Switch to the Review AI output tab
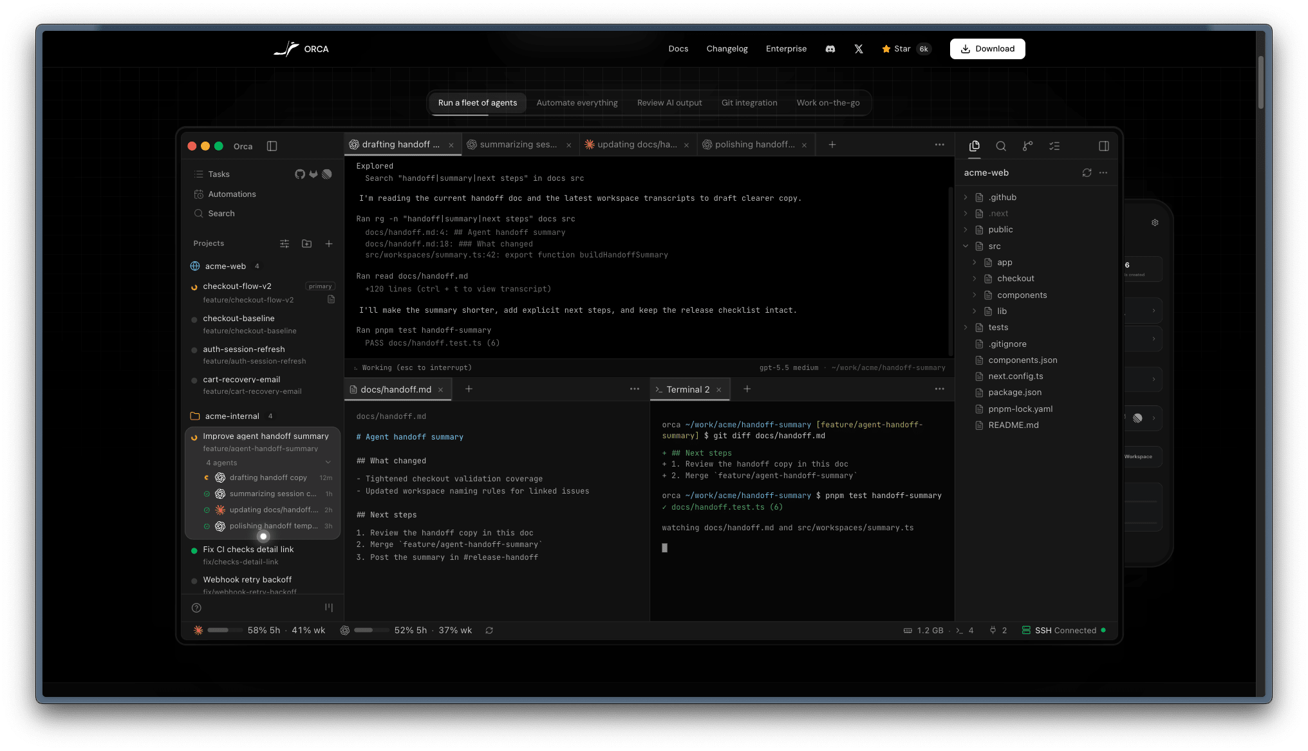The image size is (1308, 751). [669, 103]
